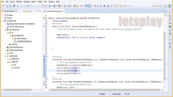
Task: Save the current file with Save icon
Action: click(x=8, y=6)
